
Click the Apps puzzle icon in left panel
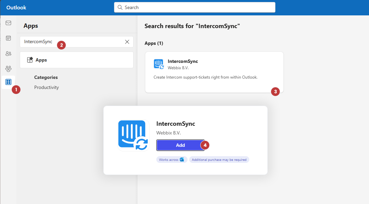point(30,60)
